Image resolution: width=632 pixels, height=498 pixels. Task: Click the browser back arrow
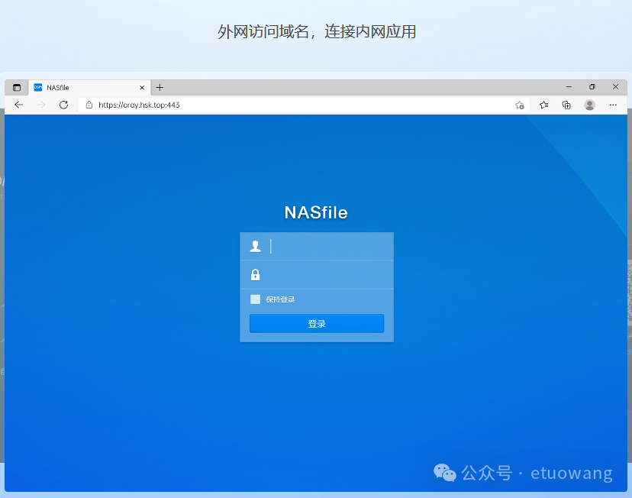pos(18,105)
